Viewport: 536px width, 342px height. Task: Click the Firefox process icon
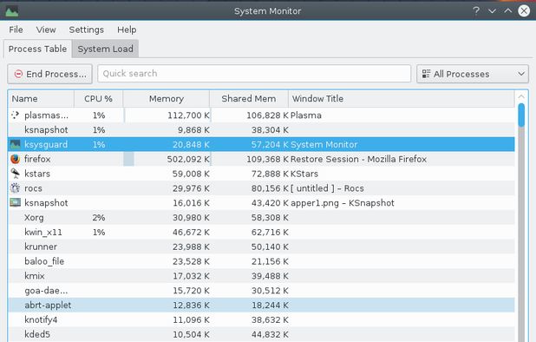pyautogui.click(x=15, y=159)
